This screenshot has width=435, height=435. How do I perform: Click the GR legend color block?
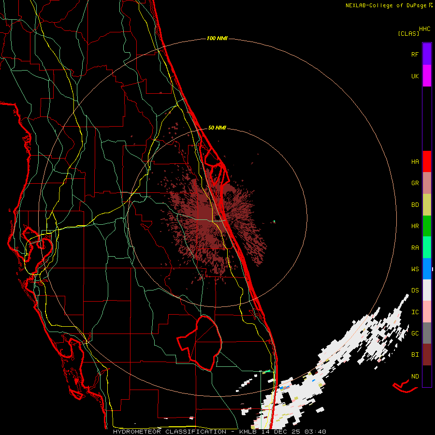coord(427,183)
